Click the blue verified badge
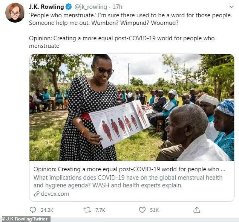Screen dimensions: 239x222 (69, 7)
